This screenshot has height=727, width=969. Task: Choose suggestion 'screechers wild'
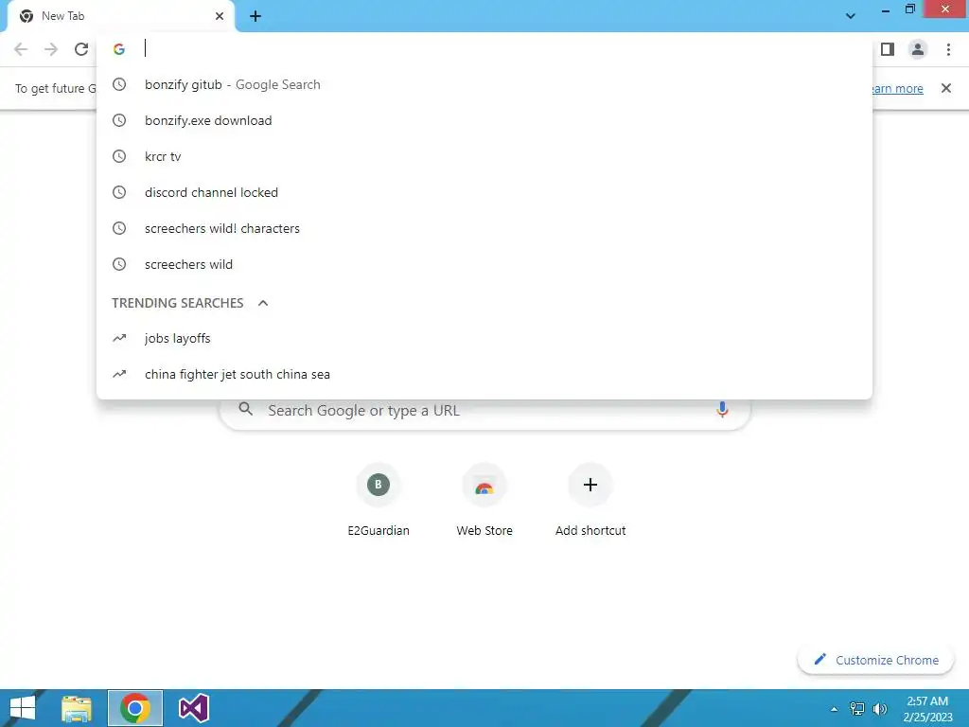484,264
